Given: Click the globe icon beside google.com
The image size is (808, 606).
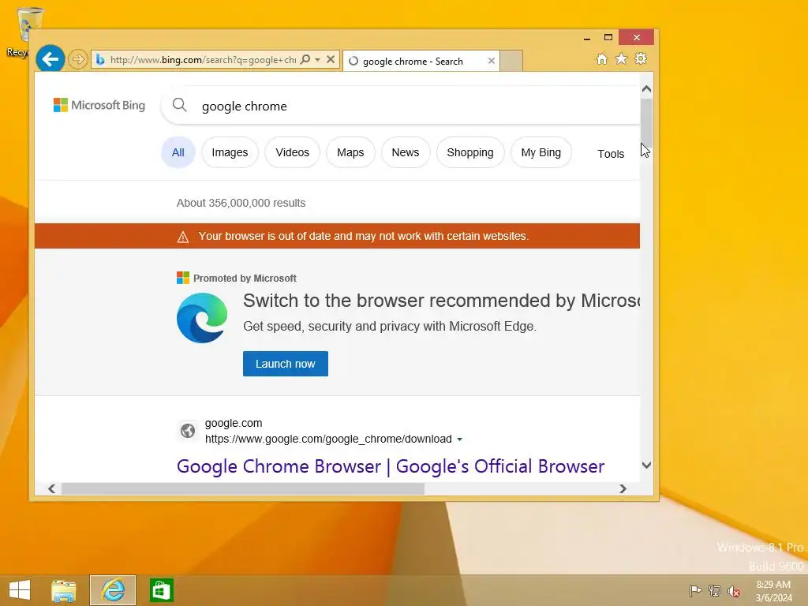Looking at the screenshot, I should [188, 430].
